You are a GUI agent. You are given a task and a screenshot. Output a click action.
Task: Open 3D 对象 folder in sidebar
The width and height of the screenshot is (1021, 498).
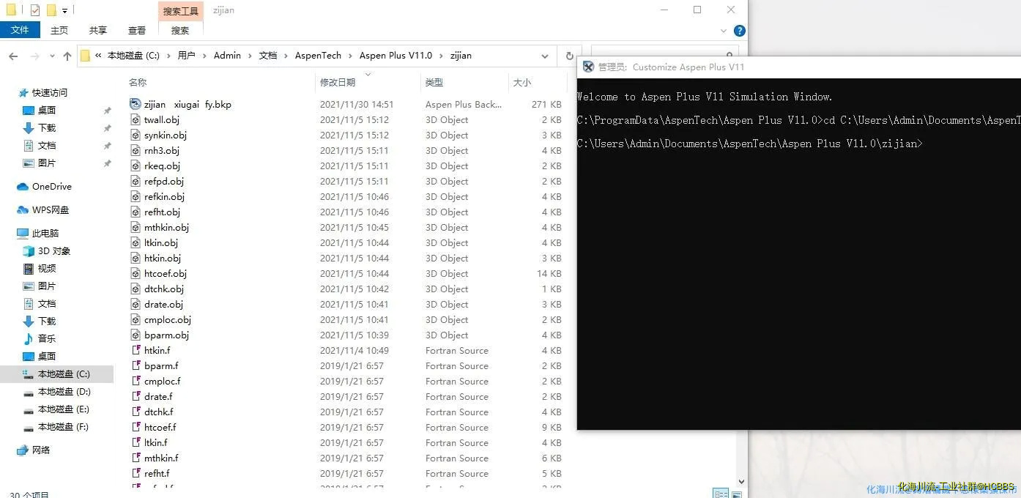click(54, 251)
